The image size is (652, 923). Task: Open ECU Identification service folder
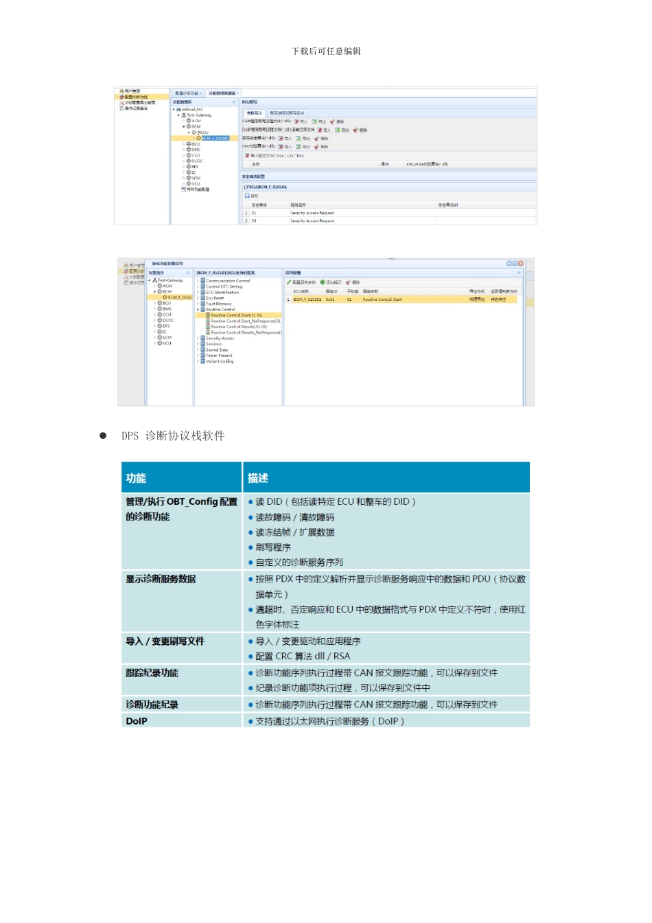tap(220, 292)
